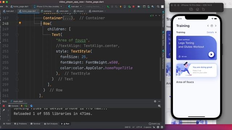Image resolution: width=232 pixels, height=130 pixels.
Task: Rotate simulator device icon
Action: coord(204,9)
